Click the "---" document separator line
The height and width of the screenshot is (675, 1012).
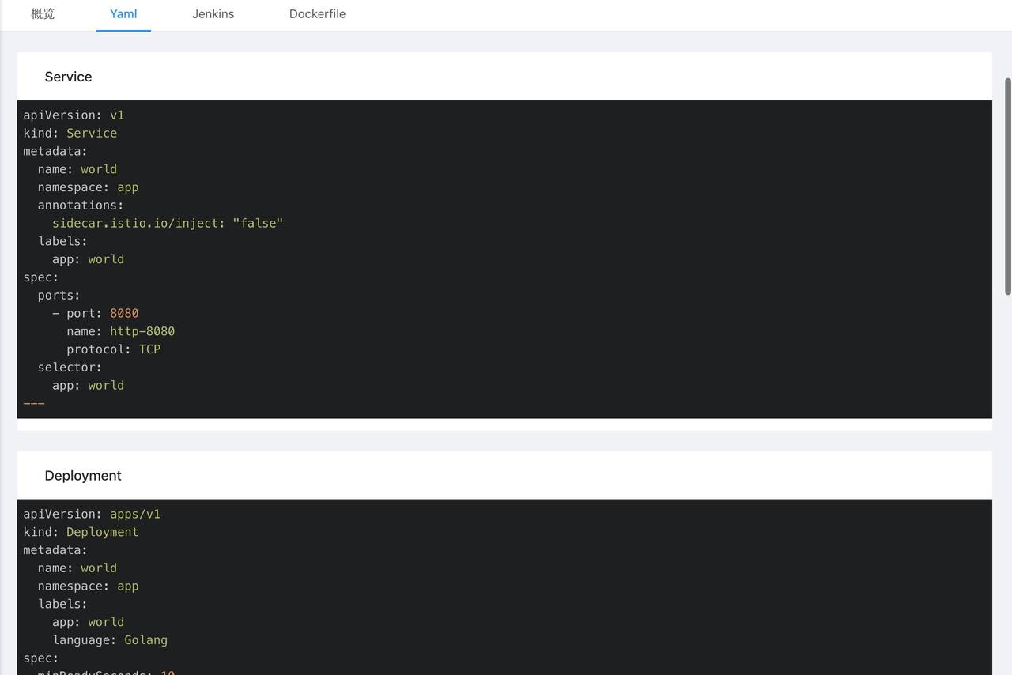(34, 404)
